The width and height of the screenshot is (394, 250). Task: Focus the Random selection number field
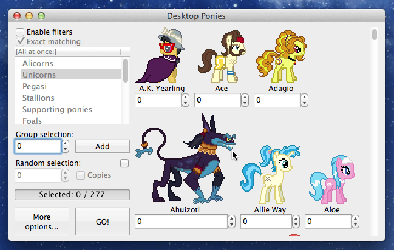point(38,175)
